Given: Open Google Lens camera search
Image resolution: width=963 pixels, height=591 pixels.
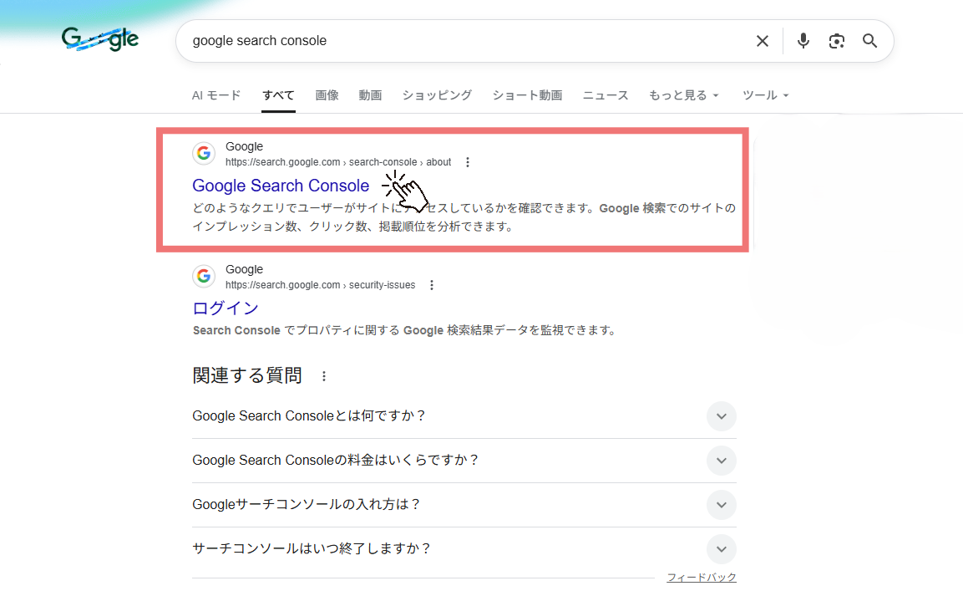Looking at the screenshot, I should coord(836,40).
